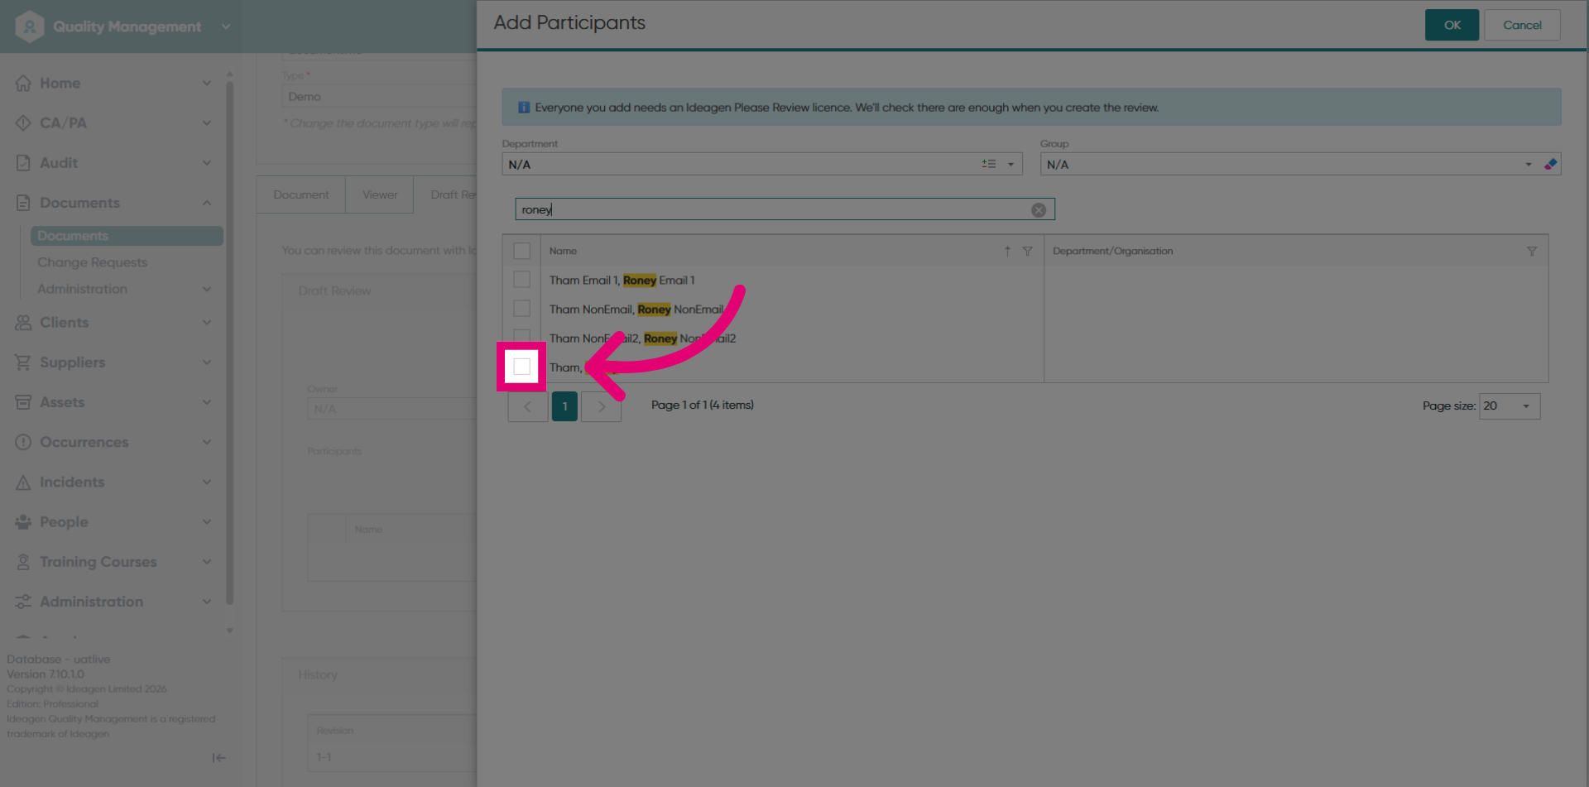Check the box for Tham Email 1
Viewport: 1589px width, 787px height.
coord(521,280)
